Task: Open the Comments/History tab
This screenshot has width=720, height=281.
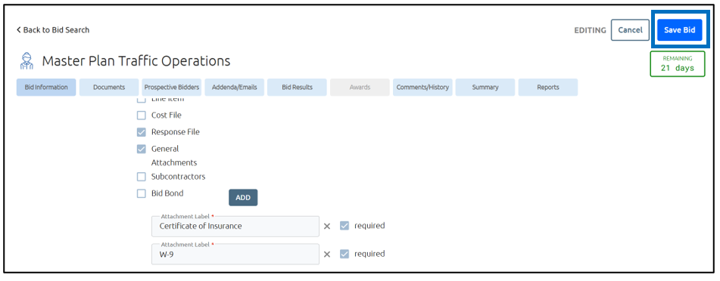Action: click(422, 87)
